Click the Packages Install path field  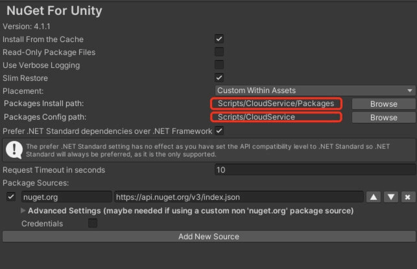point(276,103)
